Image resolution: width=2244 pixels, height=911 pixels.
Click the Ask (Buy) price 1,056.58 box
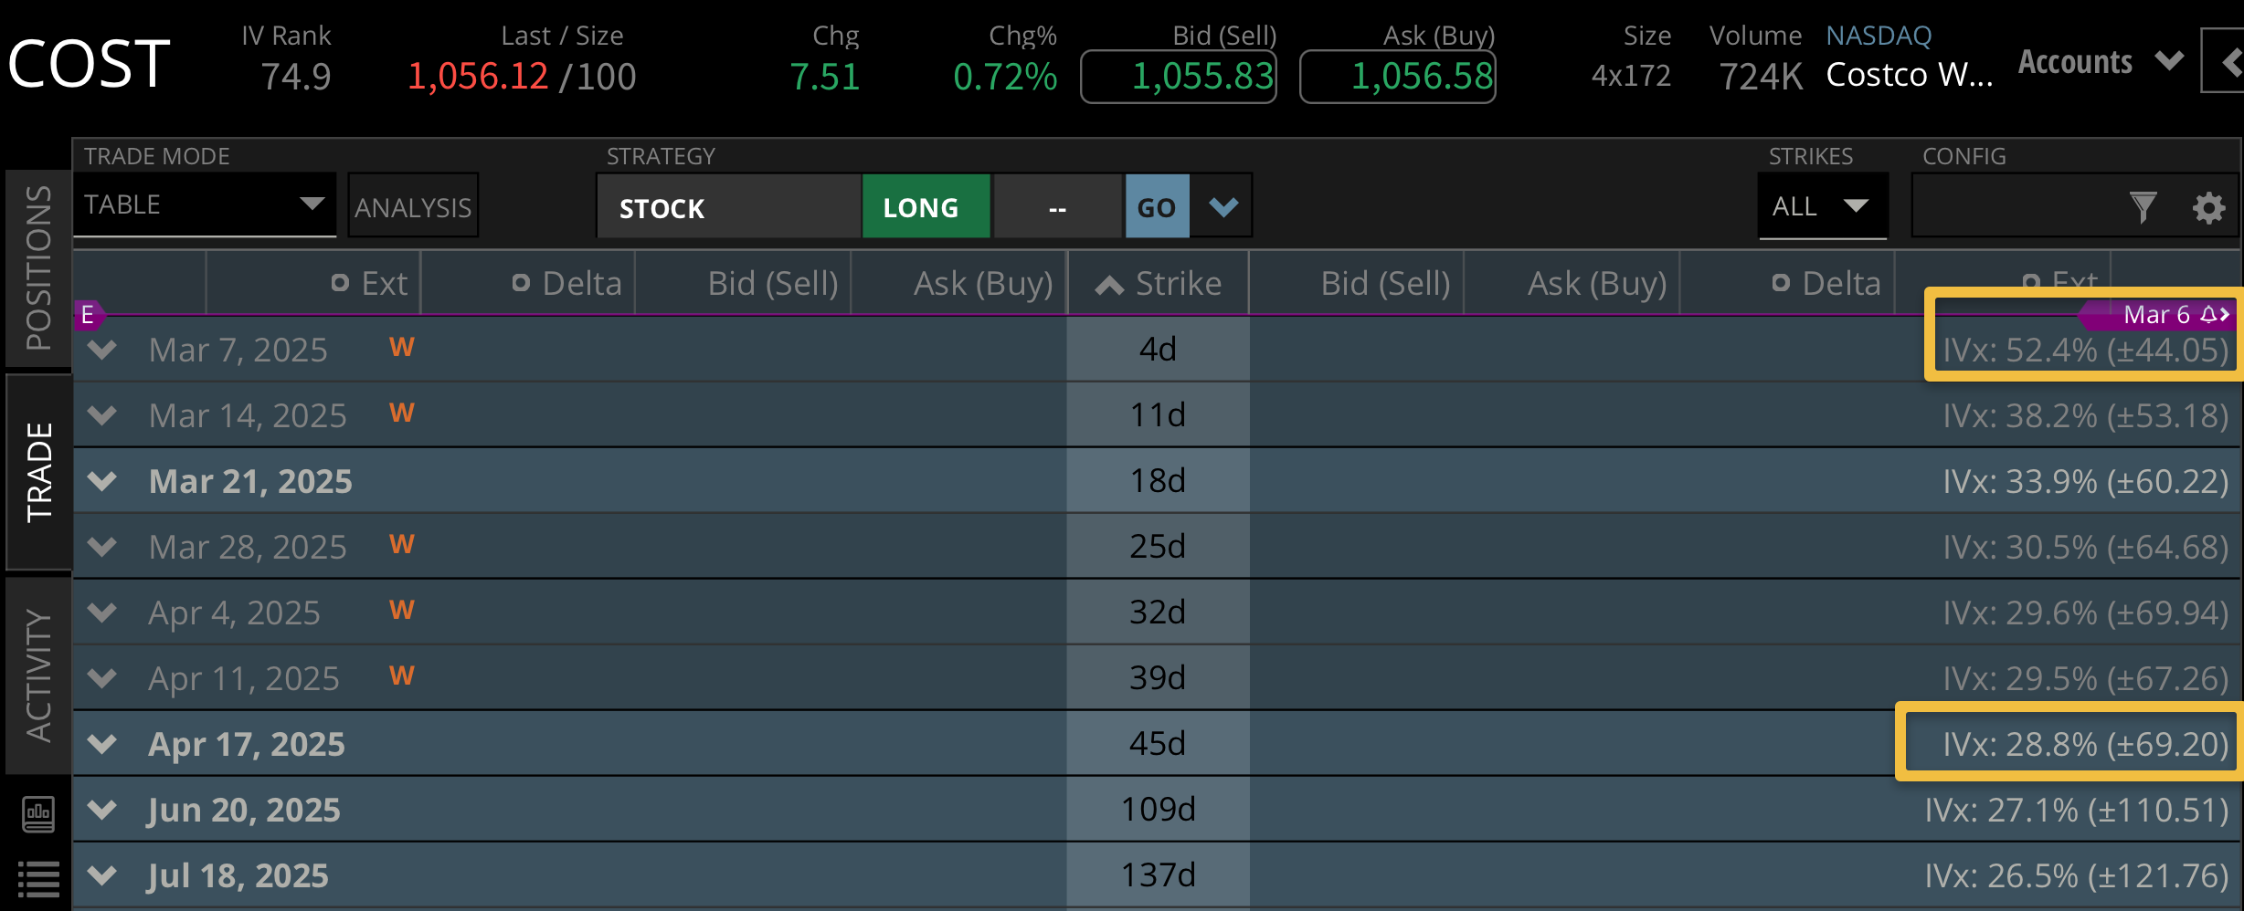[1398, 77]
